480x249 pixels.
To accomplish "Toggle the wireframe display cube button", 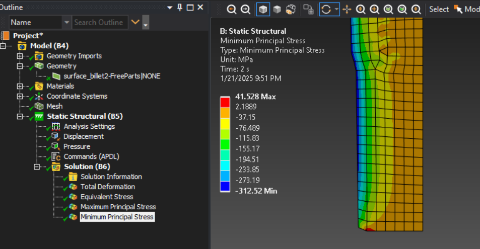I will coord(277,9).
